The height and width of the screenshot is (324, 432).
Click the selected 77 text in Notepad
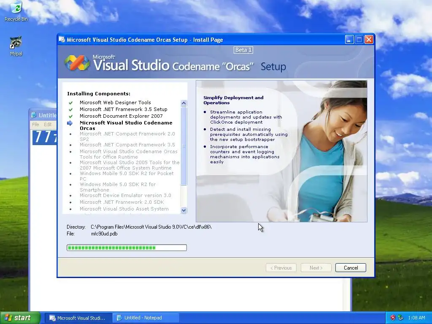(45, 137)
